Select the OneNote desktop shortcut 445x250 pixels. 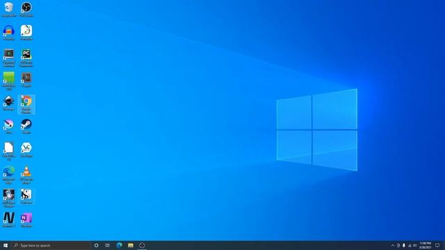click(x=26, y=219)
